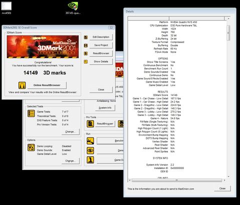Image resolution: width=240 pixels, height=205 pixels.
Task: Click the Save Project button
Action: [101, 45]
